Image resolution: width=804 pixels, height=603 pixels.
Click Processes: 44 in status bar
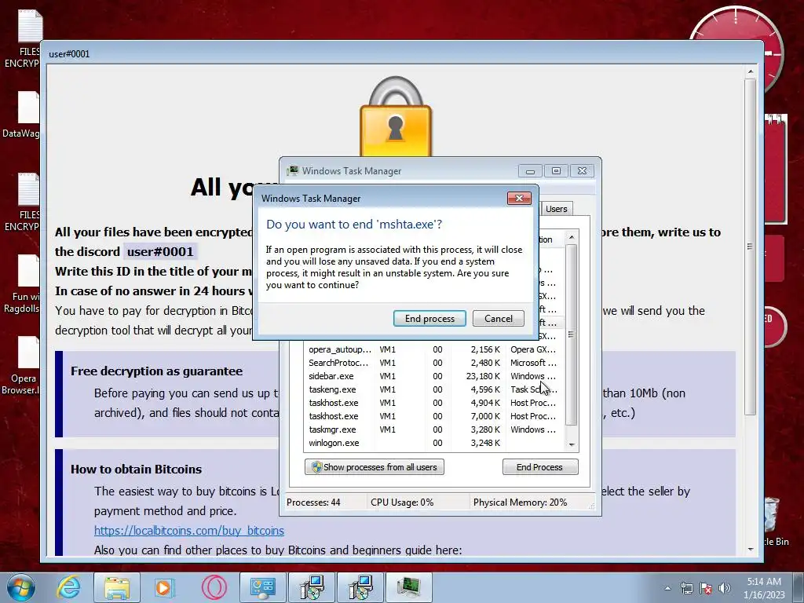point(313,502)
